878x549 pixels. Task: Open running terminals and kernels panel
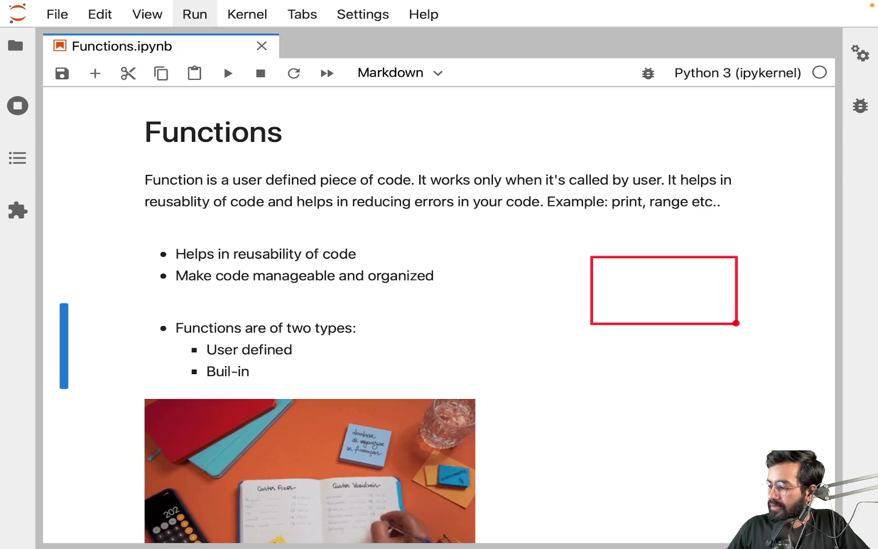(x=17, y=106)
